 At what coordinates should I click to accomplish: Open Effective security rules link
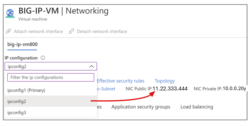coord(120,81)
